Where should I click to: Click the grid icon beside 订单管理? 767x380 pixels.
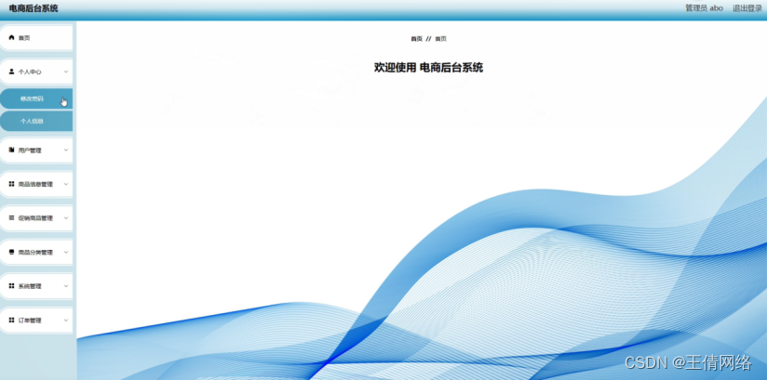pos(12,320)
